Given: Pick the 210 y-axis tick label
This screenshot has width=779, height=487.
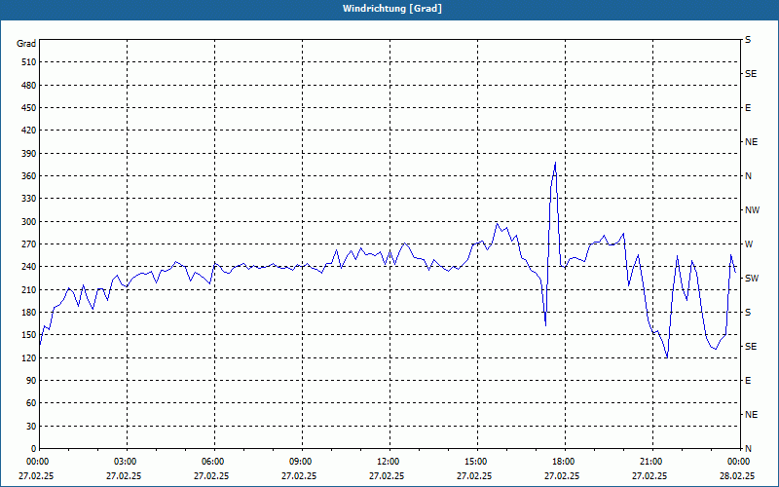Looking at the screenshot, I should [29, 289].
